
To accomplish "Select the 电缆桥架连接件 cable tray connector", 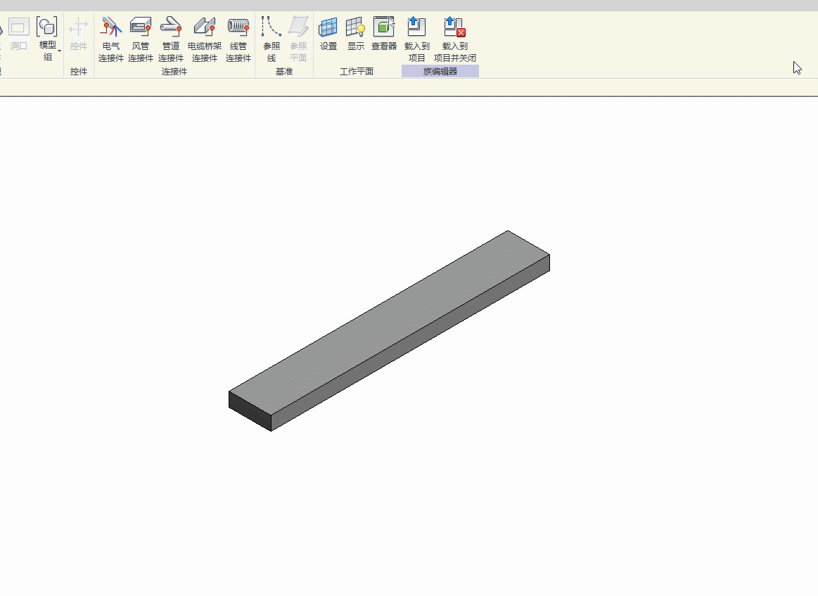I will coord(205,39).
